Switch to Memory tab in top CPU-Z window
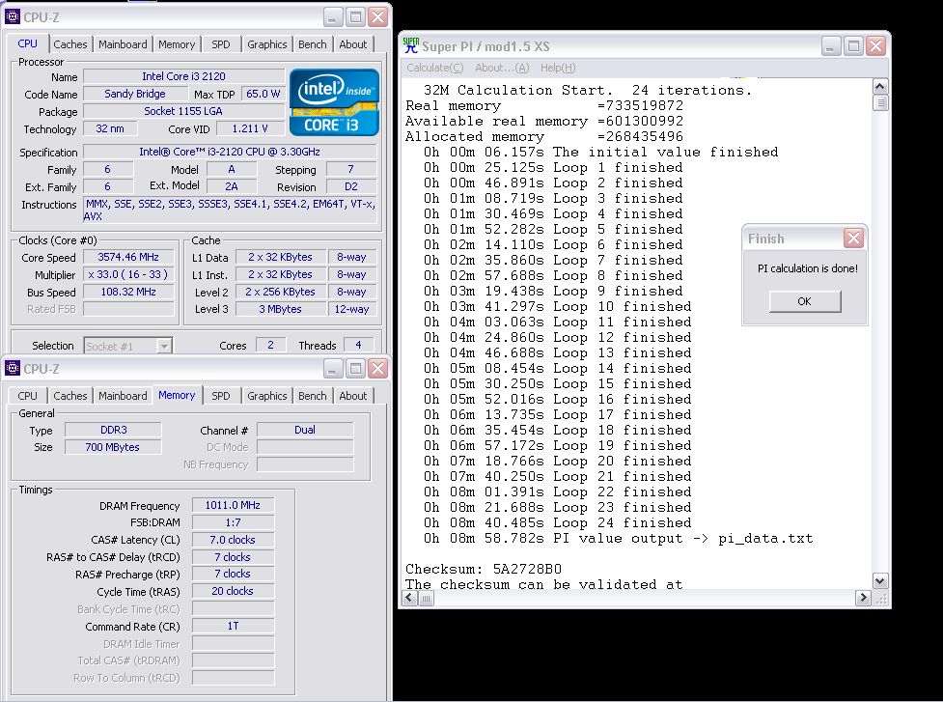Viewport: 943px width, 702px height. (x=177, y=43)
